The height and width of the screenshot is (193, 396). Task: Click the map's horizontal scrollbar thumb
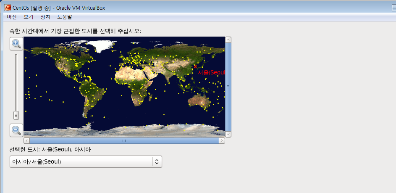pyautogui.click(x=124, y=140)
